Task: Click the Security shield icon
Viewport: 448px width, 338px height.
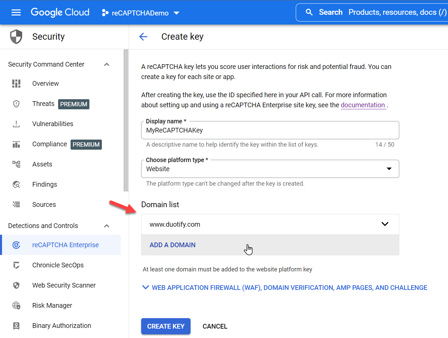Action: click(16, 37)
